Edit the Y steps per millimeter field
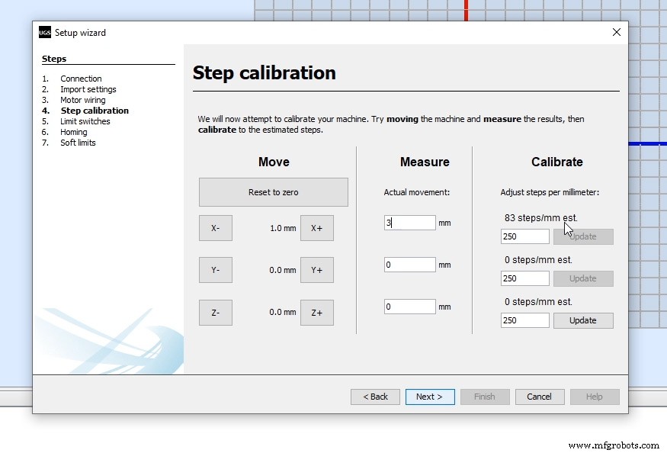 coord(524,278)
